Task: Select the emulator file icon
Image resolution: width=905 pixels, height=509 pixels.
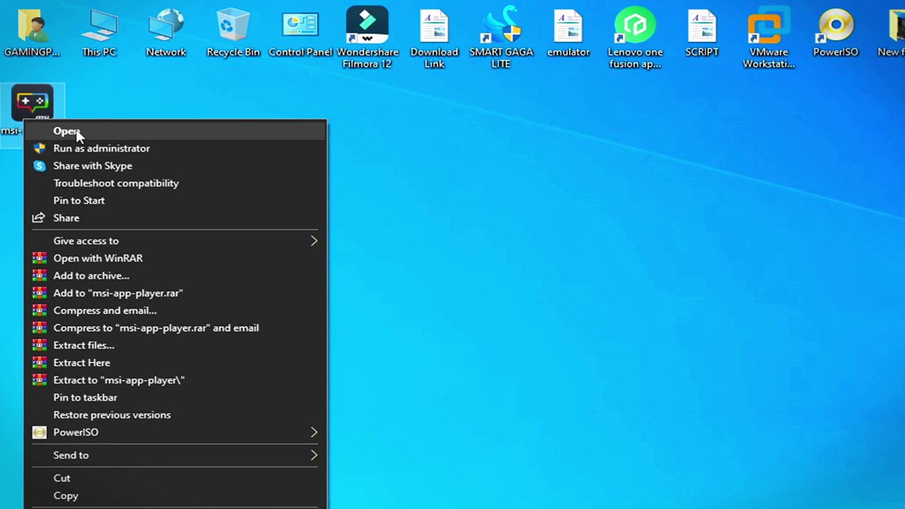Action: [x=568, y=32]
